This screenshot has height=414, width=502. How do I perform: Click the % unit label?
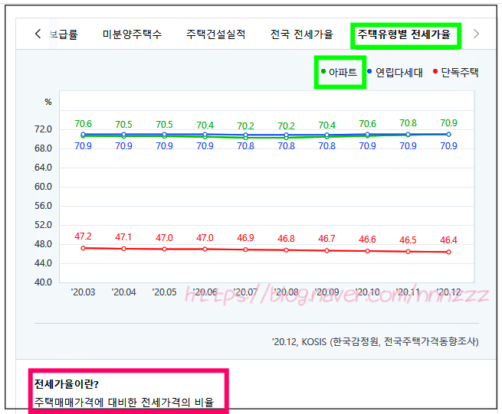tap(48, 102)
